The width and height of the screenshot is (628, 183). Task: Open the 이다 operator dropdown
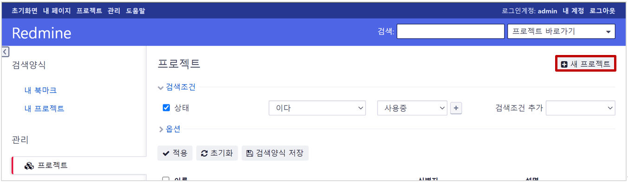pyautogui.click(x=317, y=108)
